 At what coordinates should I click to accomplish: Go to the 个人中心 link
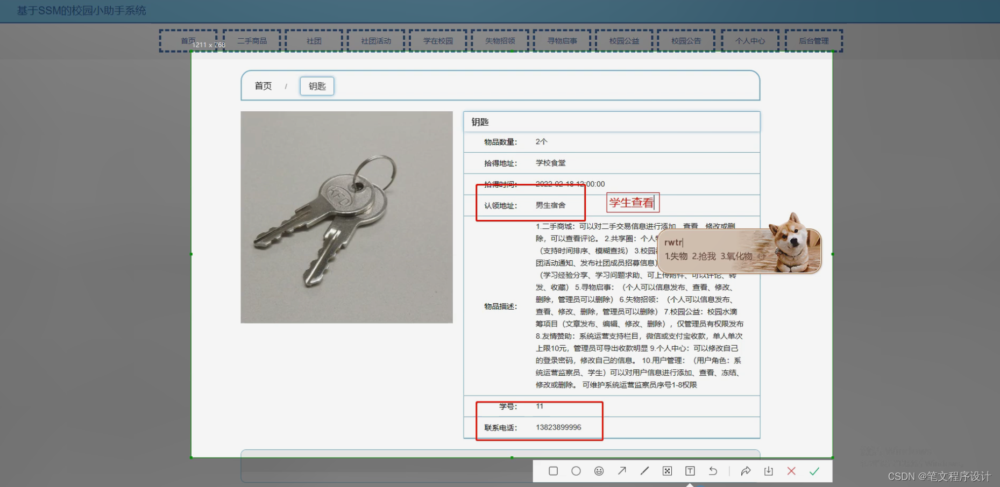[x=750, y=40]
